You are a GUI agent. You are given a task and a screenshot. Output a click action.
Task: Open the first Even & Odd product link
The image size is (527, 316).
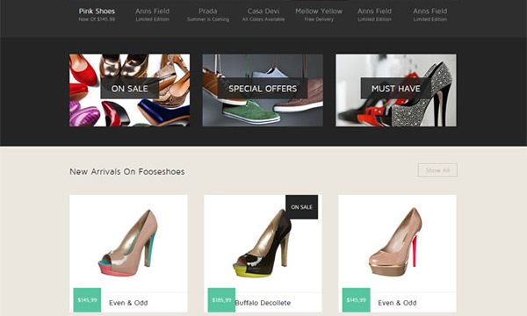pyautogui.click(x=128, y=303)
